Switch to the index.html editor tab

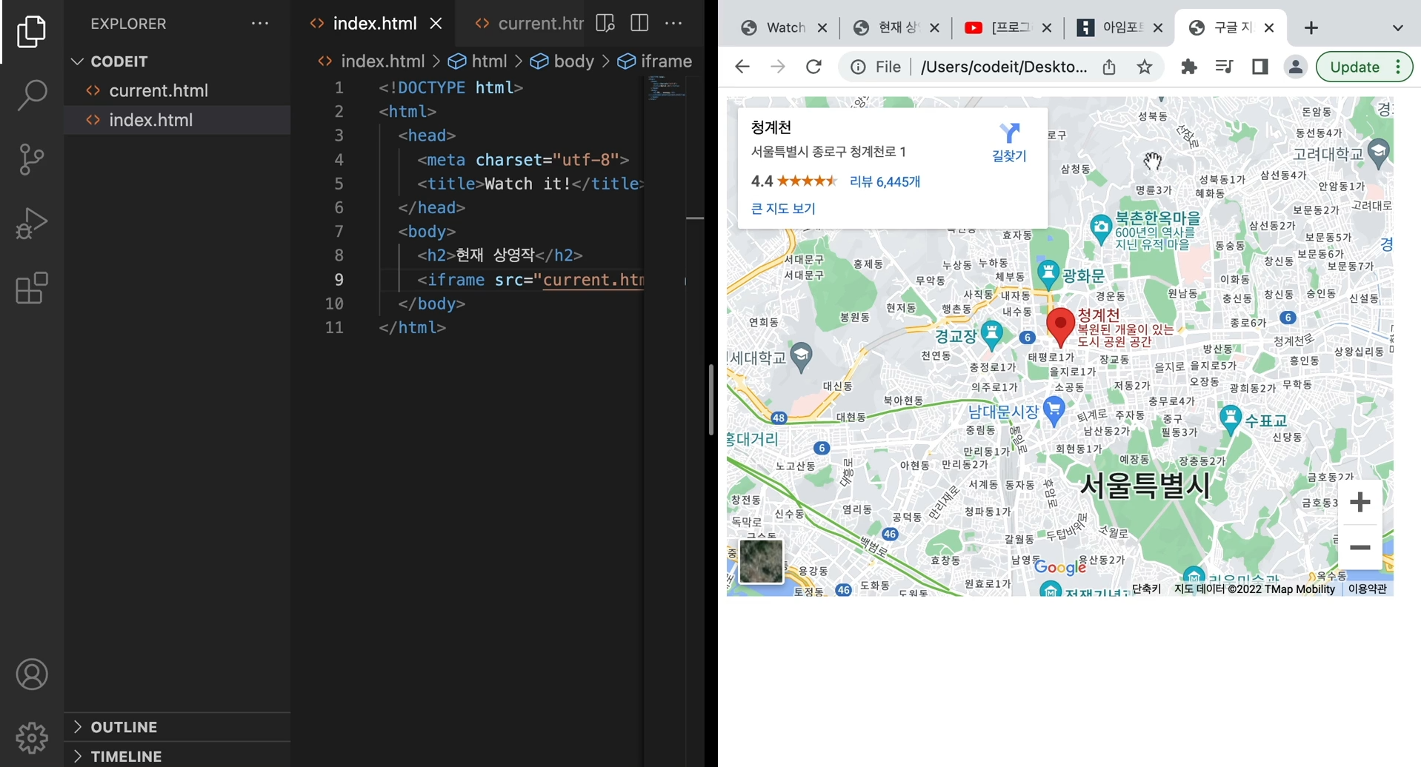374,24
